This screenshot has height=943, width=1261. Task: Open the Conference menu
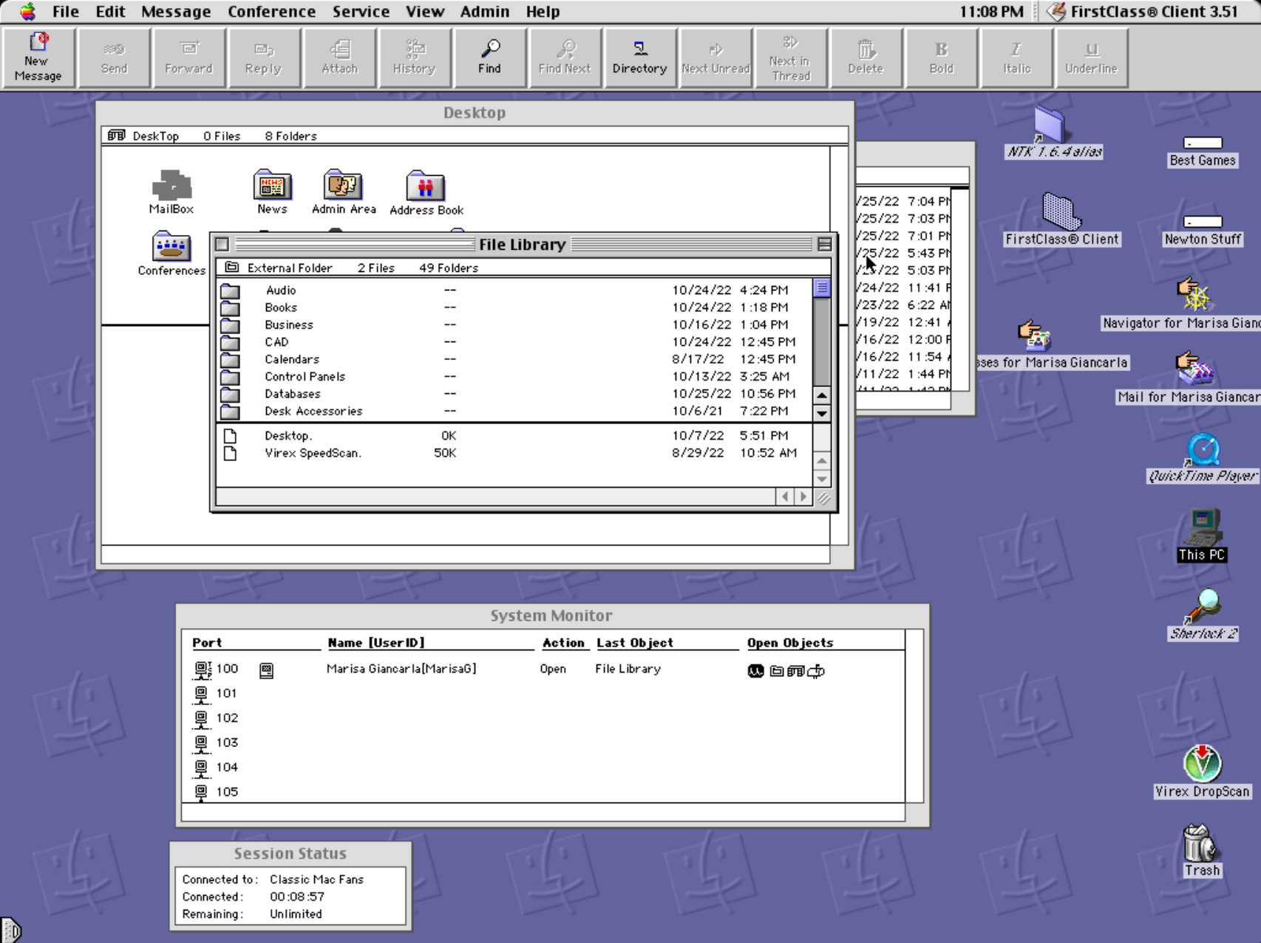tap(271, 11)
